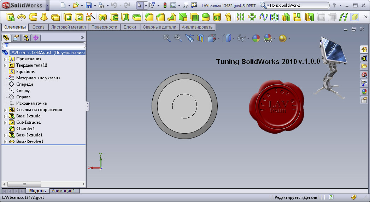Click the feature tree horizontal scrollbar
This screenshot has height=202, width=370.
click(x=44, y=184)
